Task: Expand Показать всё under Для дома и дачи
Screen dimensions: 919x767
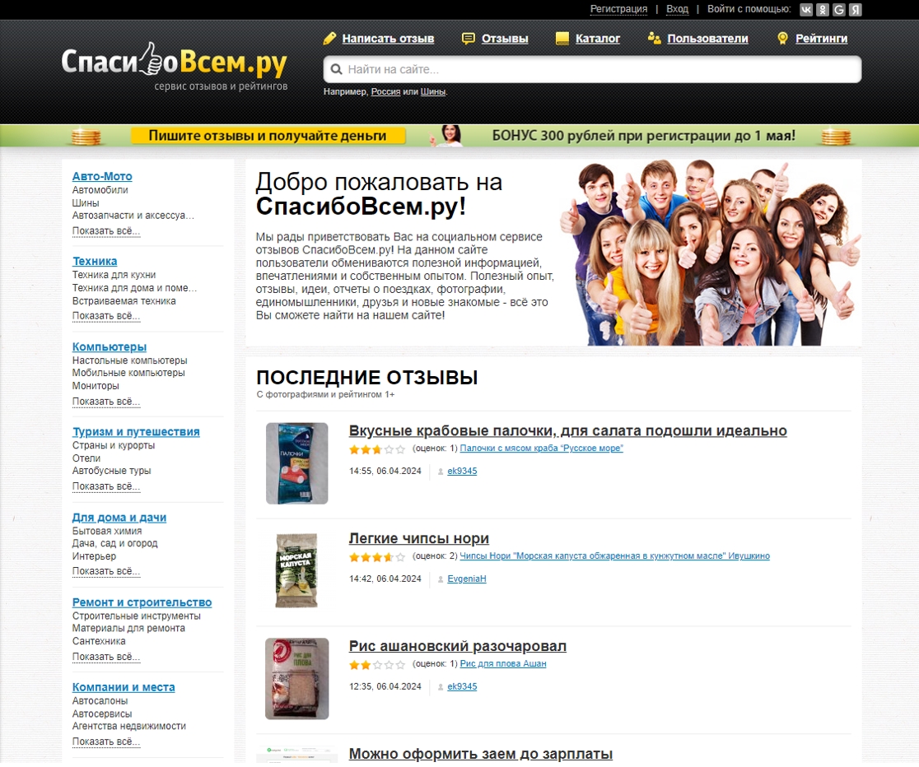Action: pos(106,571)
